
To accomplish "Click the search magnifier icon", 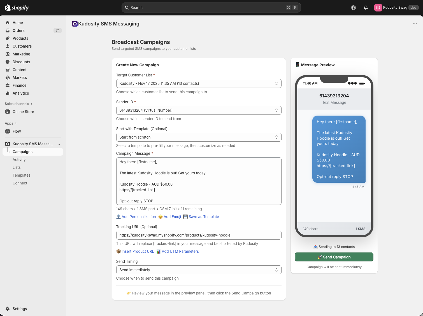I will [x=127, y=8].
